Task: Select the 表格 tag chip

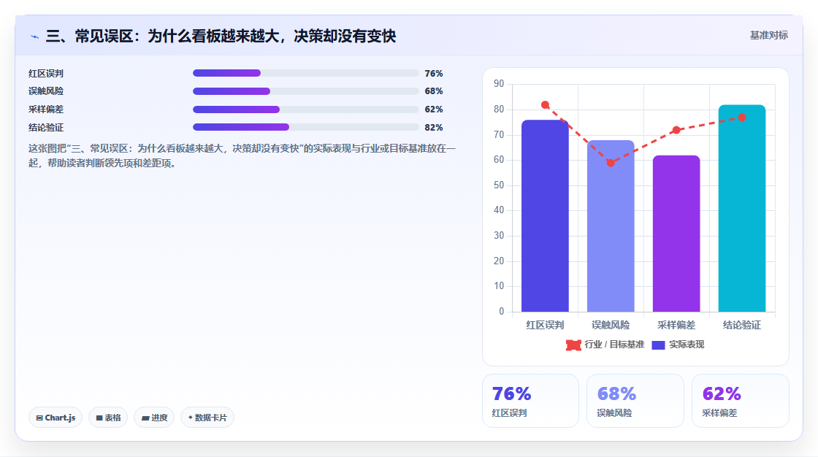Action: pos(108,418)
